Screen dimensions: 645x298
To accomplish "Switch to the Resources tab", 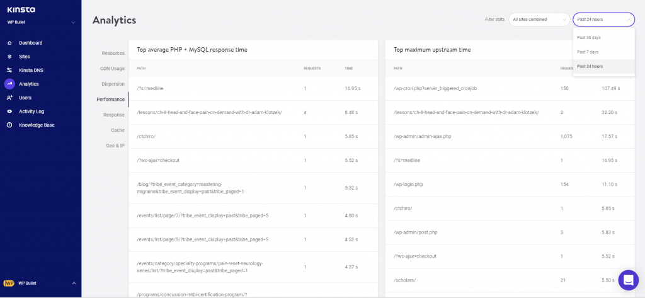I will pyautogui.click(x=113, y=53).
